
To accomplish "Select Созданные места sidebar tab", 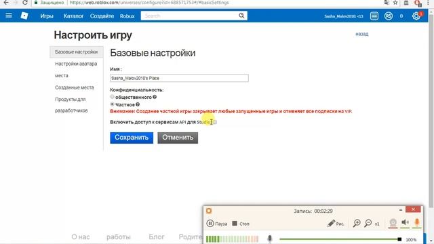I will pyautogui.click(x=75, y=87).
